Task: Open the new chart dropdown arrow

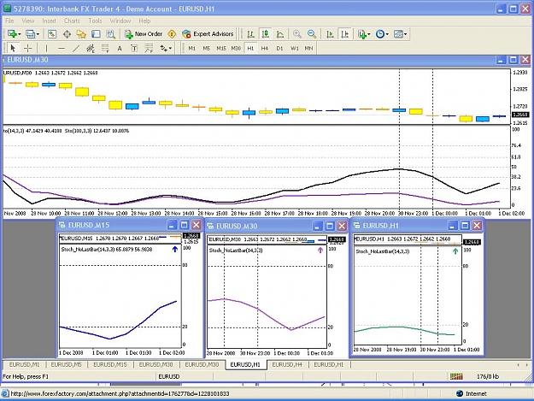Action: tap(20, 34)
